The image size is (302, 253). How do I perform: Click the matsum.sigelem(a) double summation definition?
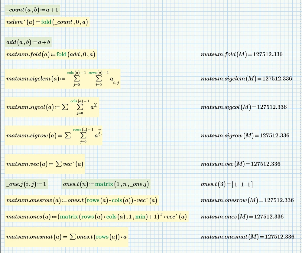(x=63, y=79)
